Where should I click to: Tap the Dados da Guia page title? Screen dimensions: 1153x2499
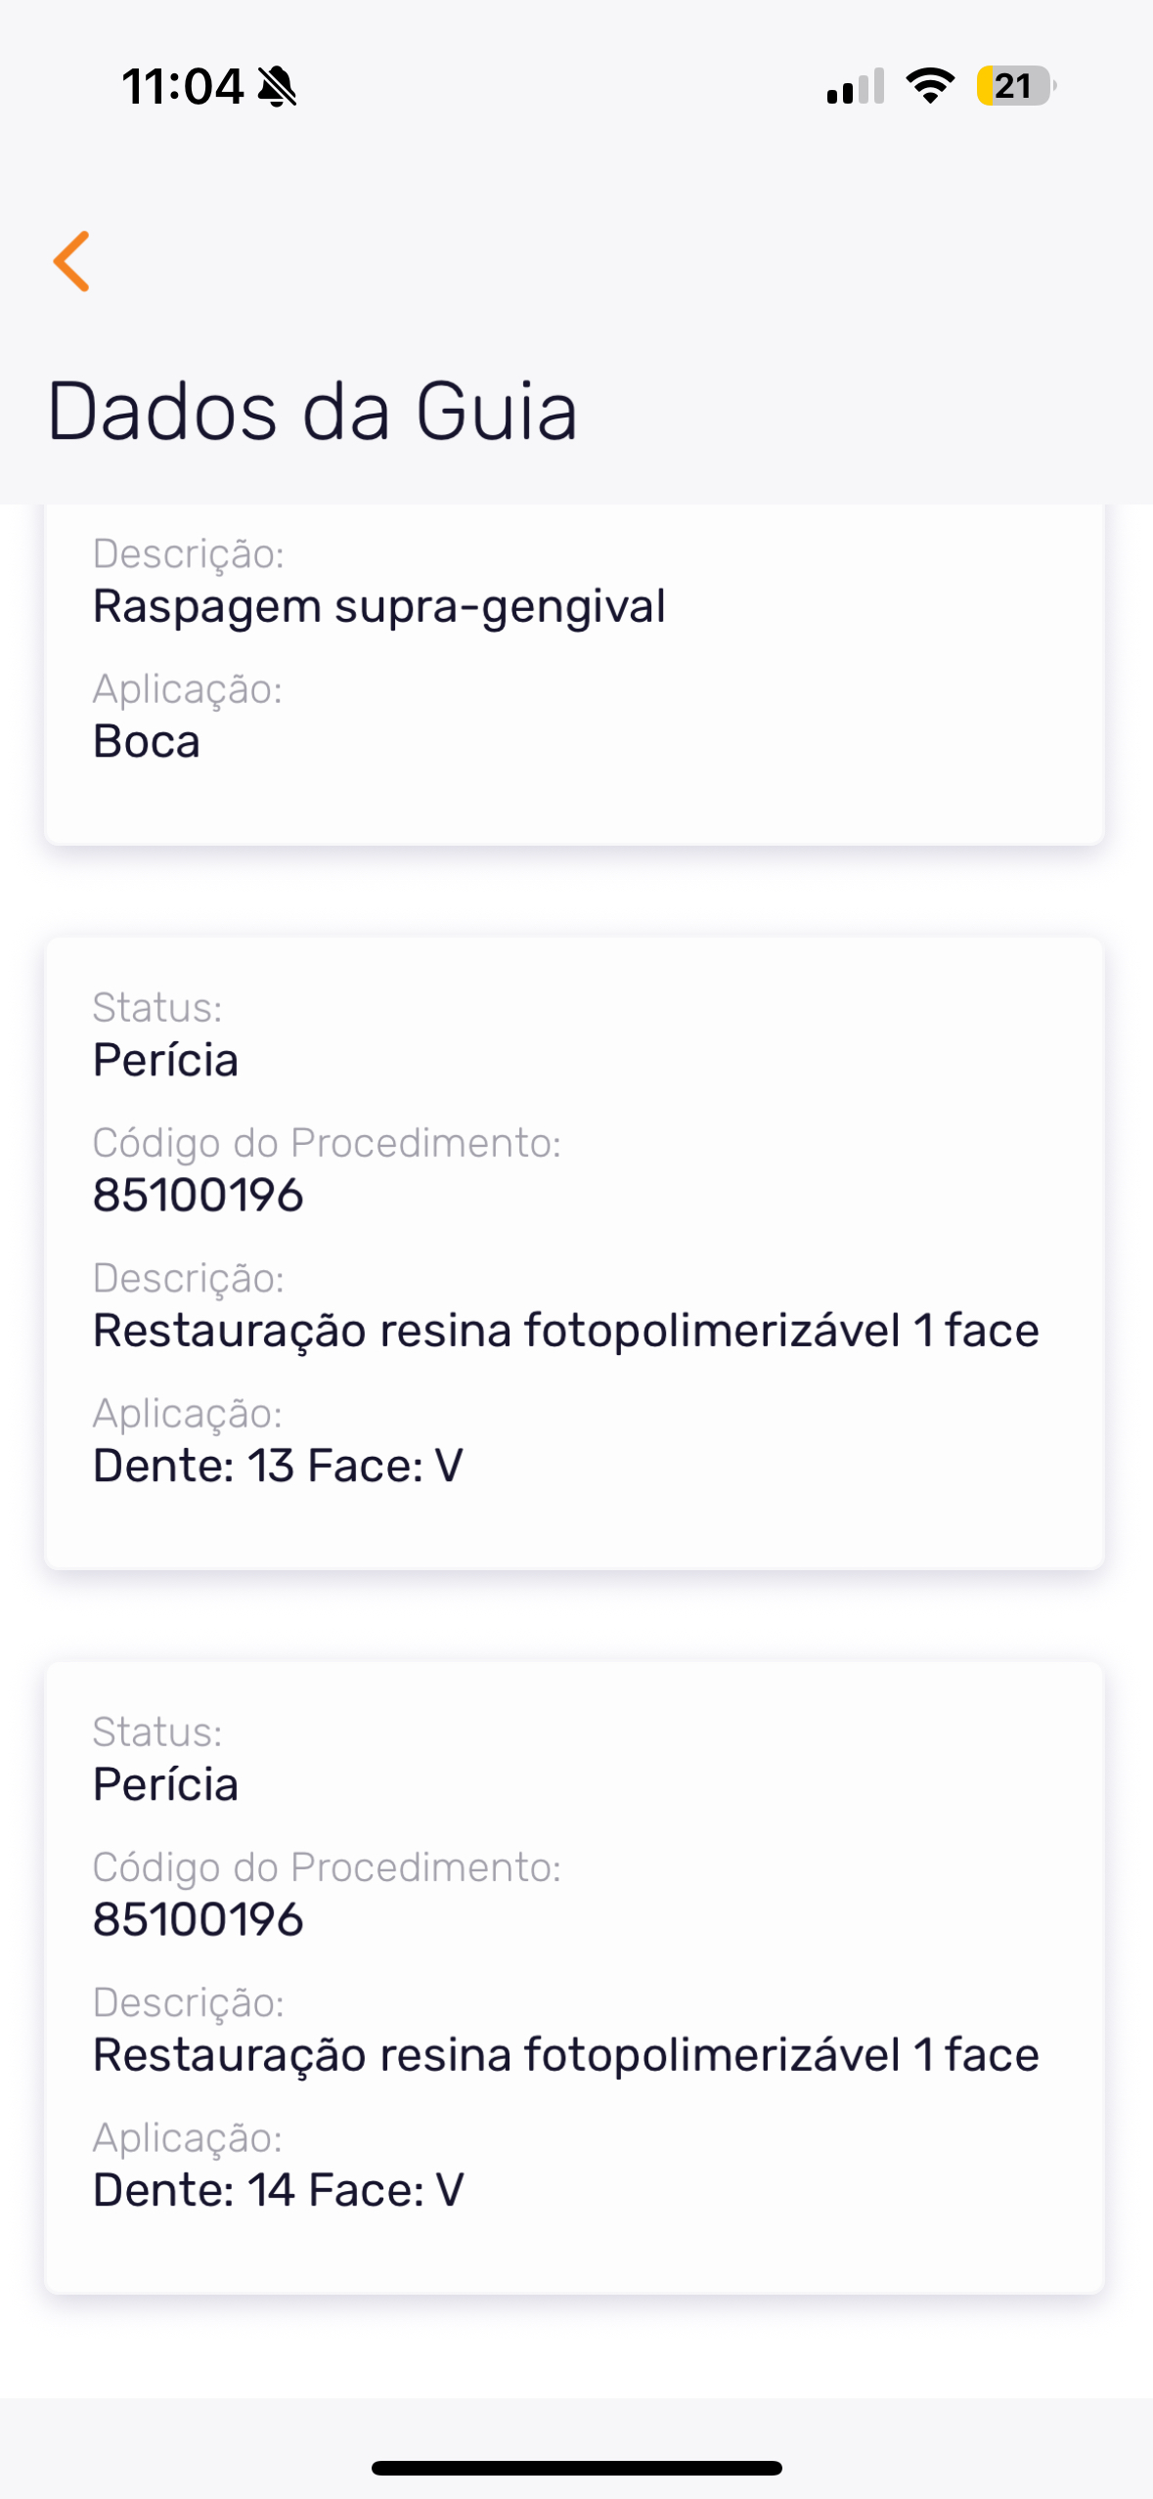(x=312, y=412)
